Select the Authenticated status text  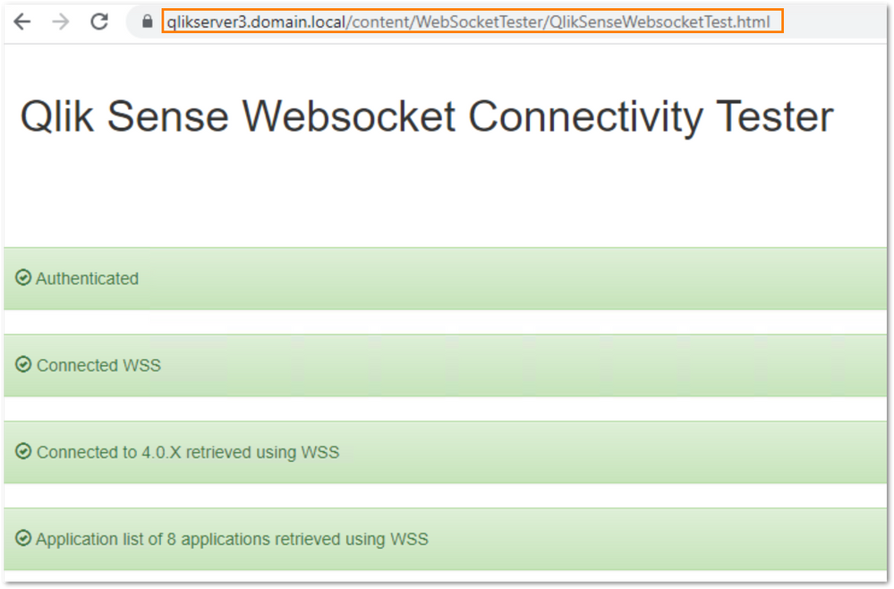pos(87,278)
